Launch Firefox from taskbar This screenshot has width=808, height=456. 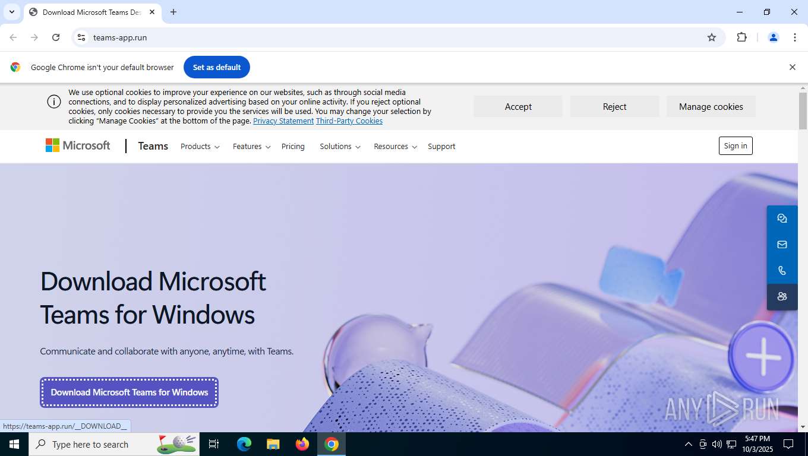302,444
